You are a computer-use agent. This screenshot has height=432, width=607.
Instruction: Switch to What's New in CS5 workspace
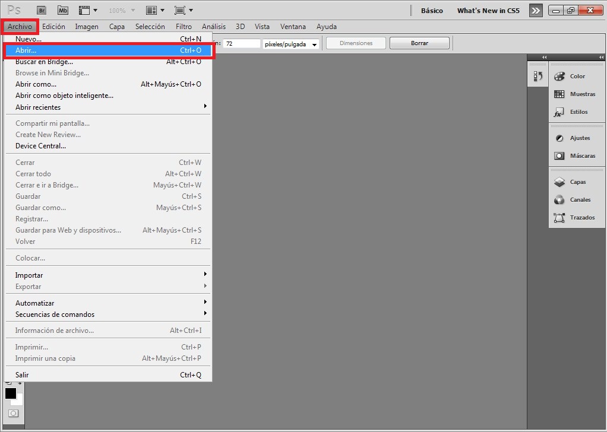(x=488, y=11)
